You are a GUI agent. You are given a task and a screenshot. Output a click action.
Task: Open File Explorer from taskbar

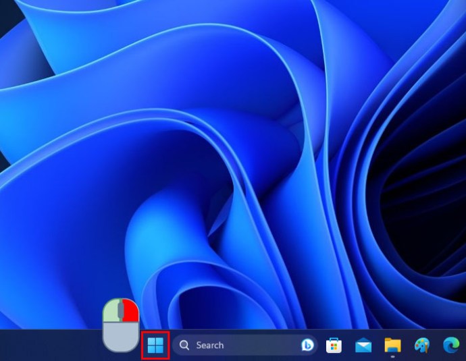(x=392, y=345)
